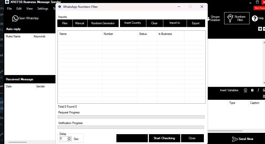Click the Auto reply panel heading
This screenshot has height=144, width=265.
coord(13,29)
